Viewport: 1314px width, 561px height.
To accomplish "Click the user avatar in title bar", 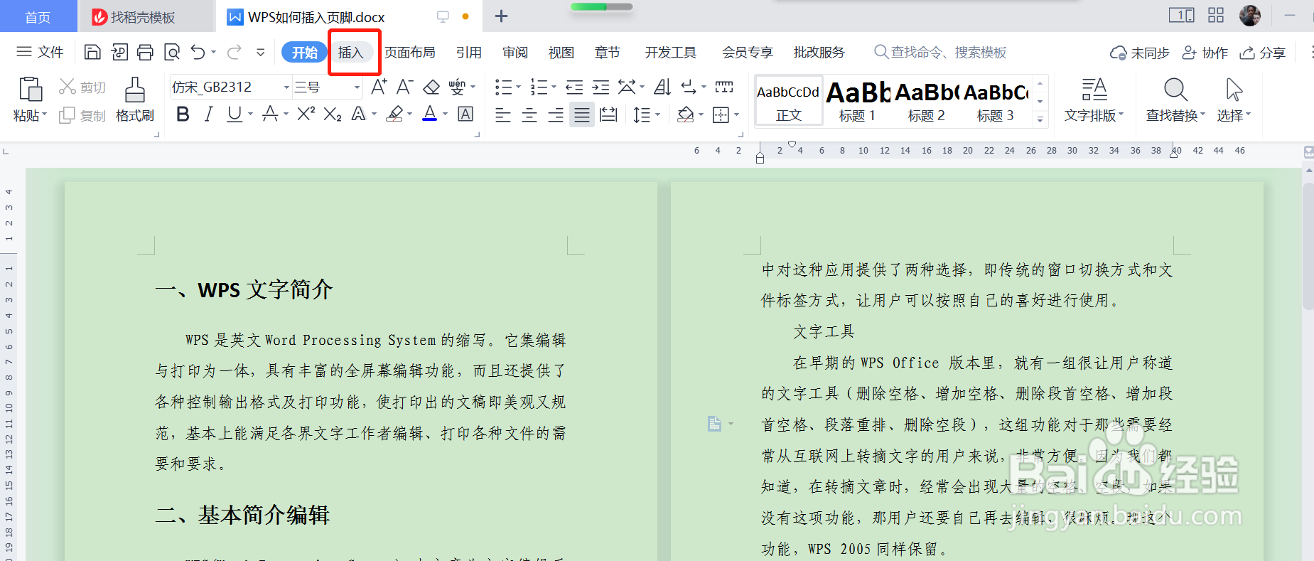I will point(1250,15).
